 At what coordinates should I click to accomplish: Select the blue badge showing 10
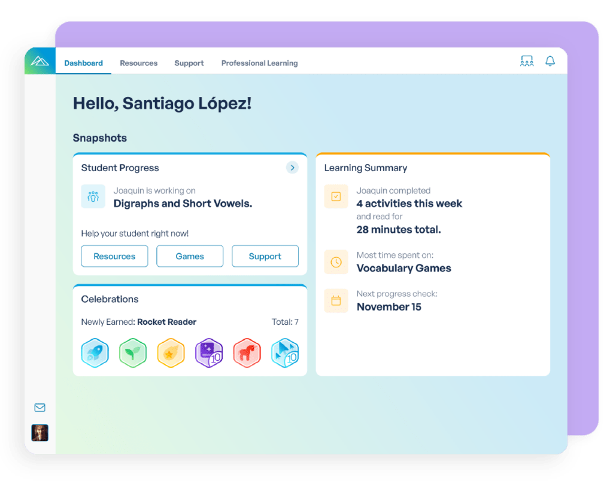pos(285,352)
